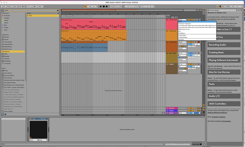Open the Guitar MIDI Ext. In dropdown
Screen dimensions: 245x147
tap(183, 53)
